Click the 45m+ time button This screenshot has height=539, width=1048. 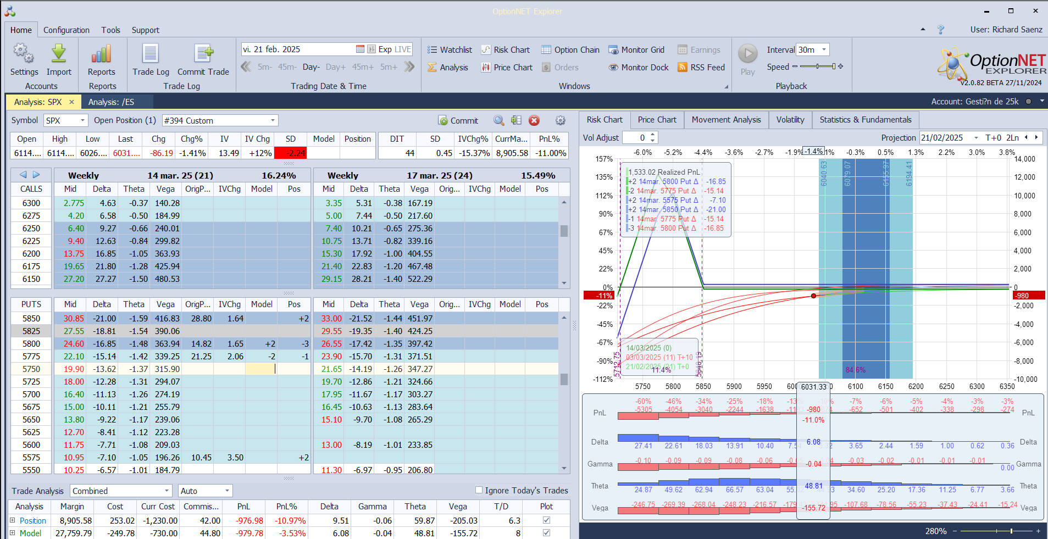pos(363,67)
